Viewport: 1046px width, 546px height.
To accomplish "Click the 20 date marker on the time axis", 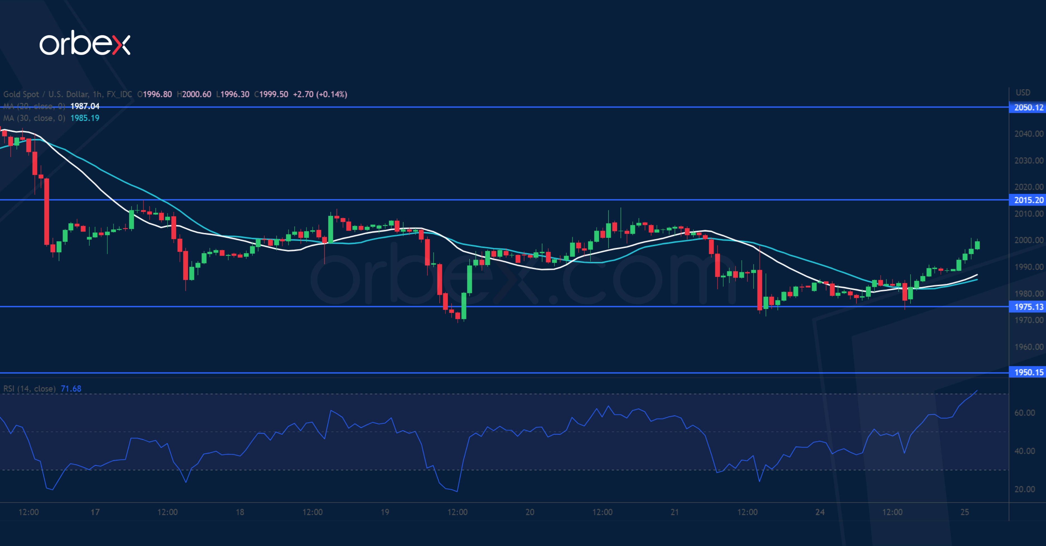I will (530, 512).
